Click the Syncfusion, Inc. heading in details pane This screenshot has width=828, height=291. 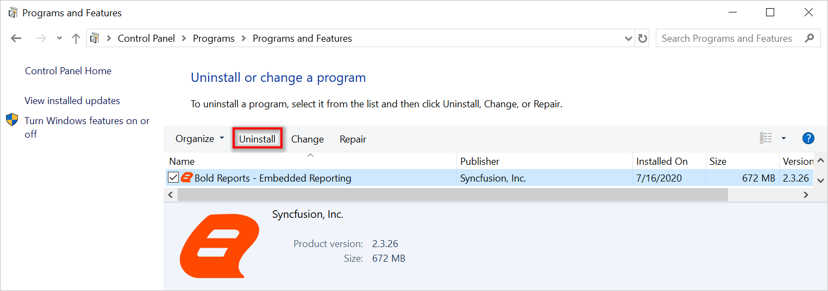point(308,215)
